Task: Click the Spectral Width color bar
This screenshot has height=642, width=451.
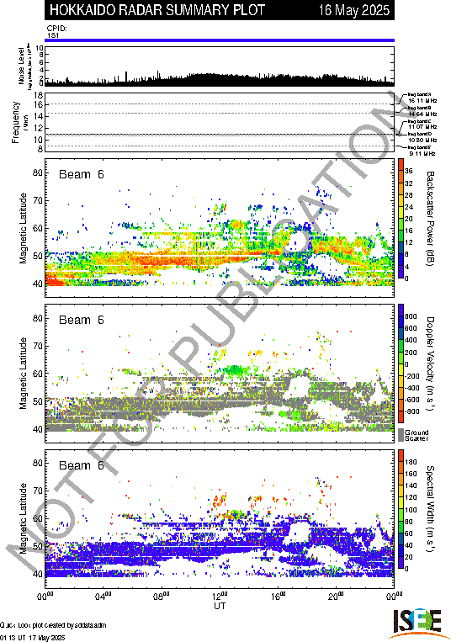Action: click(x=401, y=509)
